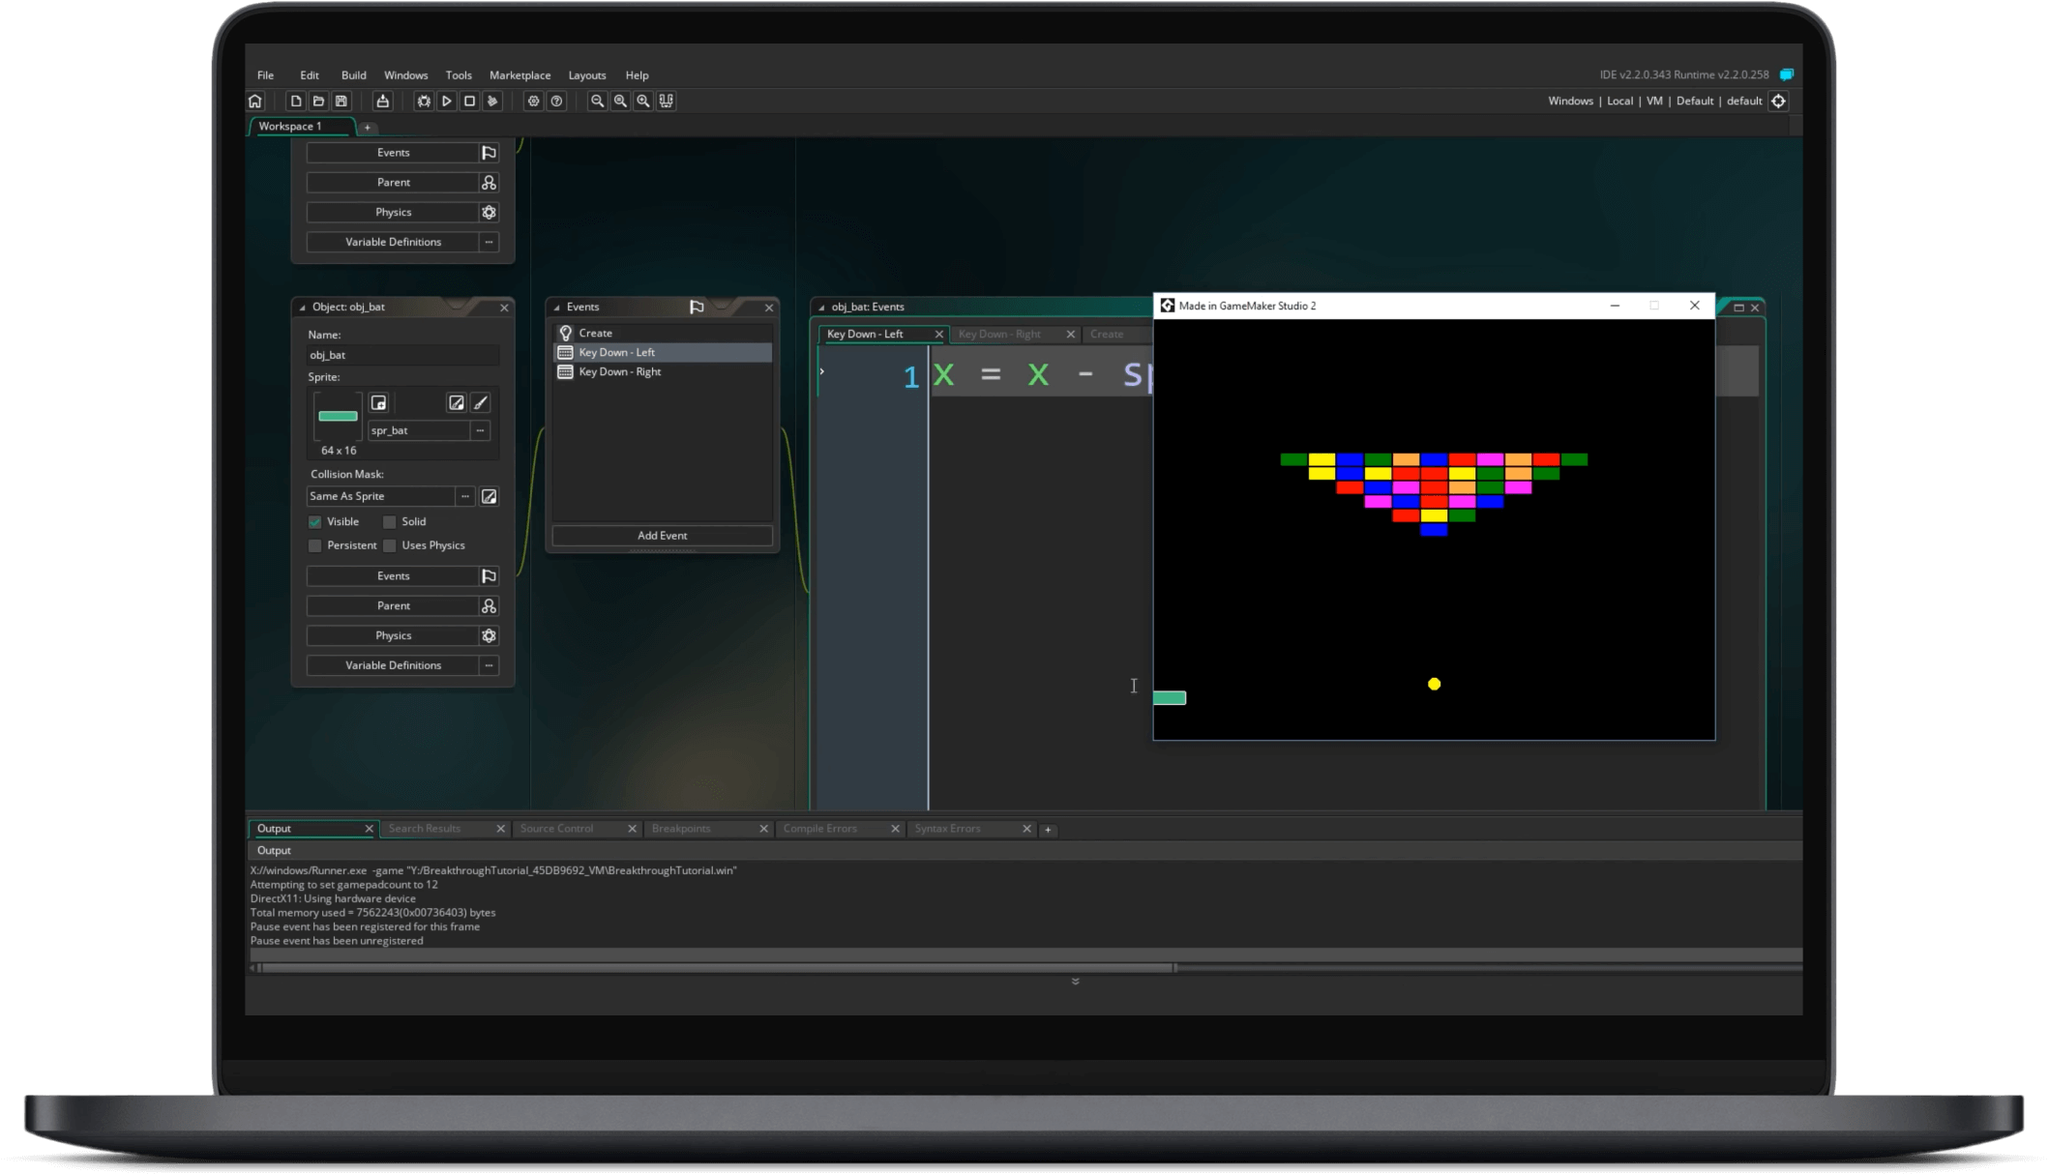2049x1174 pixels.
Task: Click the zoom out magnifier icon
Action: 598,101
